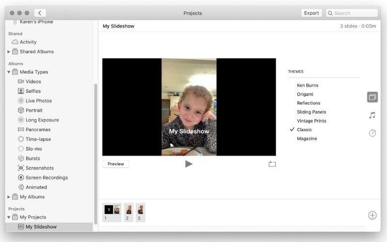
Task: Click the Export button
Action: coord(311,13)
